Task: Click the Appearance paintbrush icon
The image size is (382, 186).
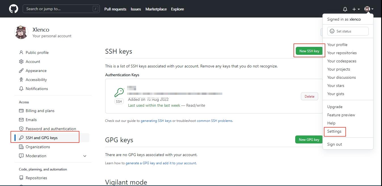Action: tap(21, 71)
